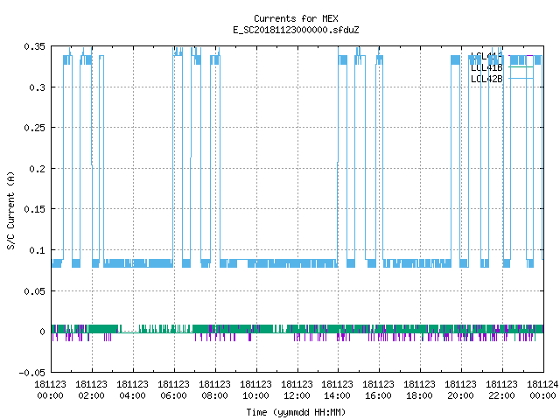Screen dimensions: 560x420
Task: Click the blue LCL42B legend line sample
Action: coord(521,79)
